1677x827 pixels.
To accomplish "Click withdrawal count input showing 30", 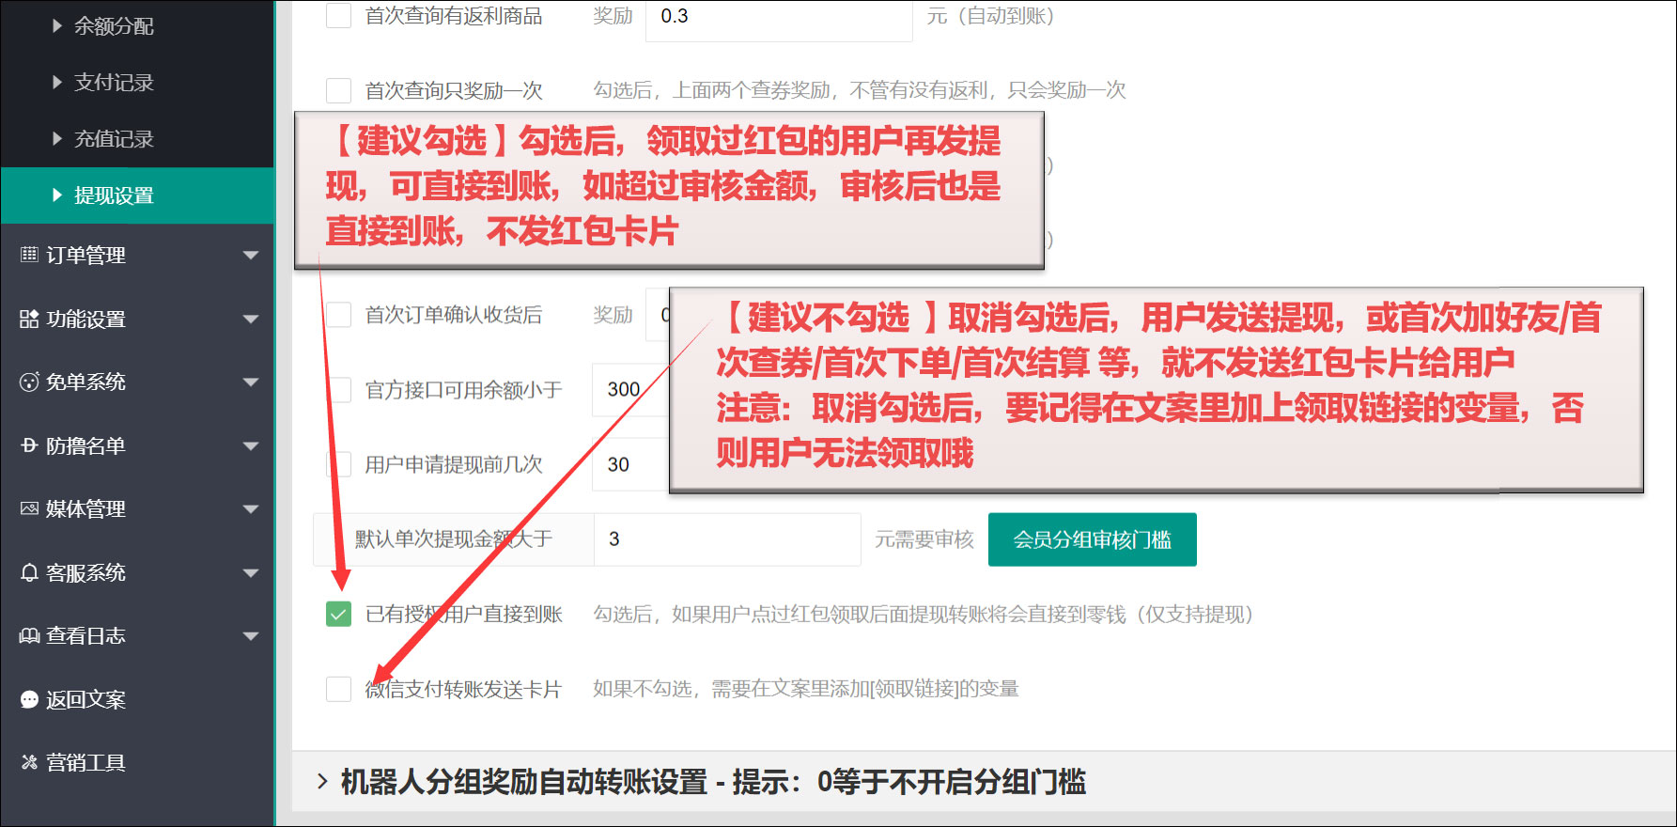I will pos(629,464).
